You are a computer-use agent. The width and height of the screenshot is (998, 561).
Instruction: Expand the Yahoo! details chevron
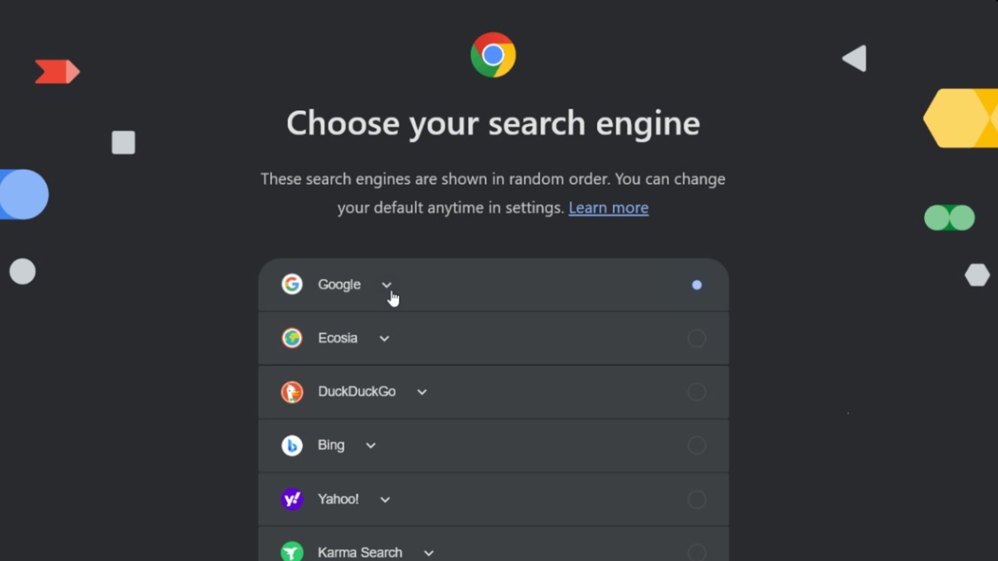point(385,500)
